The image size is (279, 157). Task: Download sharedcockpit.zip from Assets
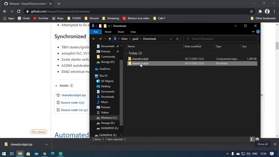pyautogui.click(x=74, y=95)
